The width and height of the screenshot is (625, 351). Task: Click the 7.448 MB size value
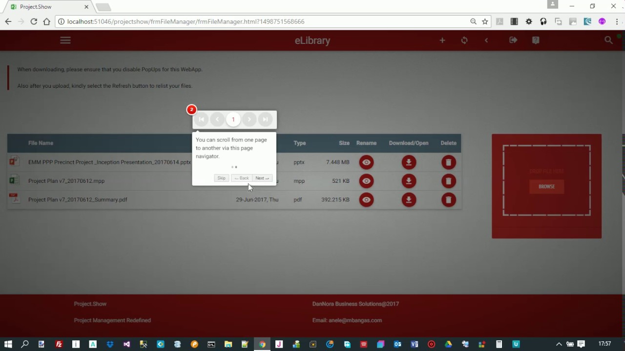pos(338,162)
